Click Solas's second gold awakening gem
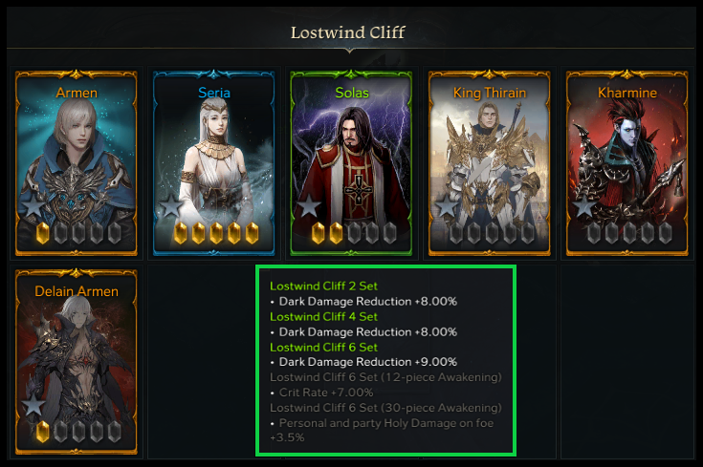The height and width of the screenshot is (467, 703). (x=336, y=233)
